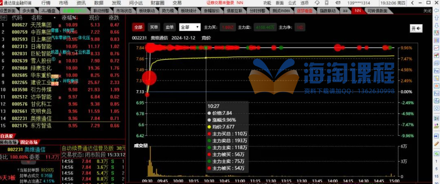Click the F10 info icon in right sidebar
The image size is (440, 184).
click(436, 70)
